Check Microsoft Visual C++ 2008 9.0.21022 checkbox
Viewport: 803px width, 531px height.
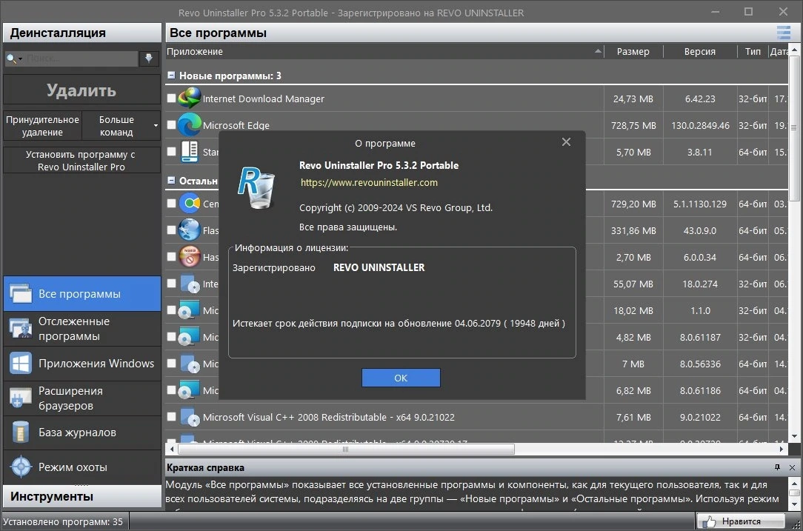coord(172,416)
